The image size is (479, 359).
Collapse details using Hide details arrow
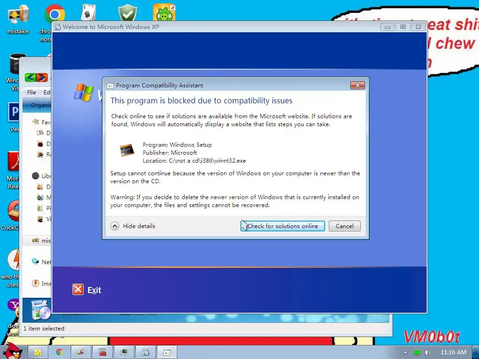click(x=115, y=226)
